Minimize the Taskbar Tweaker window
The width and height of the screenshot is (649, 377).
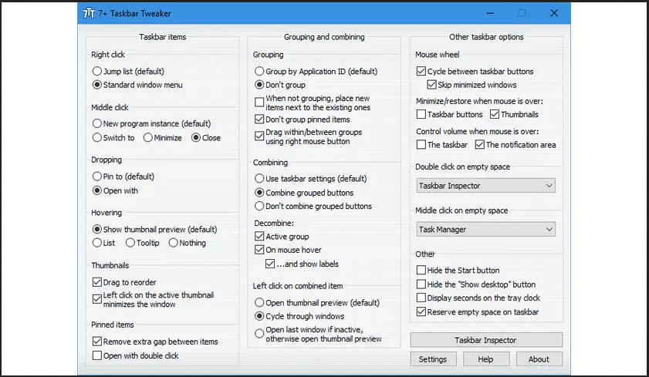coord(488,13)
